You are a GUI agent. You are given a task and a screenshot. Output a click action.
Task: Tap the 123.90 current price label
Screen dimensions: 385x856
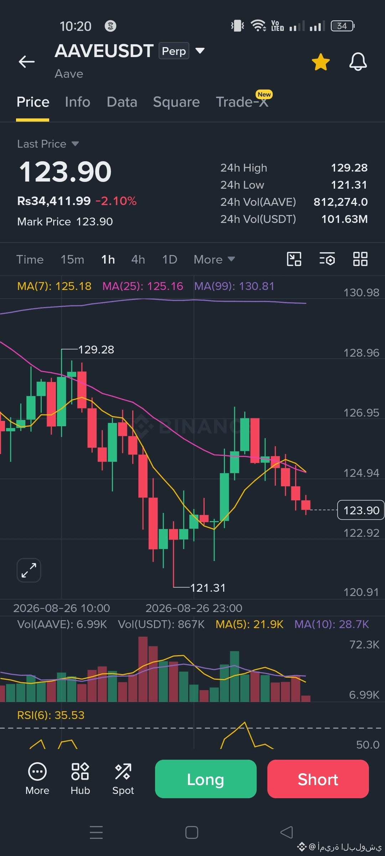coord(361,510)
